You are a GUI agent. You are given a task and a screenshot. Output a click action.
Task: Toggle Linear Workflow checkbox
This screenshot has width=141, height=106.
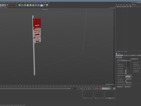tap(126, 81)
